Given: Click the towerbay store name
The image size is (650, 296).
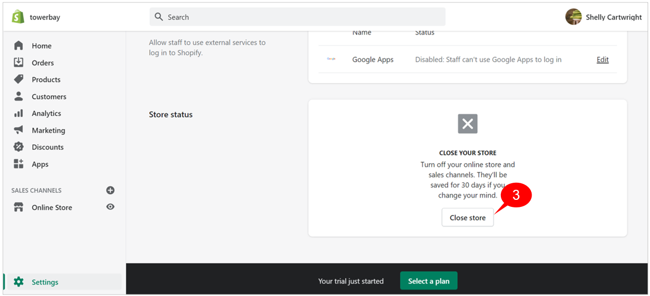Looking at the screenshot, I should (x=45, y=17).
